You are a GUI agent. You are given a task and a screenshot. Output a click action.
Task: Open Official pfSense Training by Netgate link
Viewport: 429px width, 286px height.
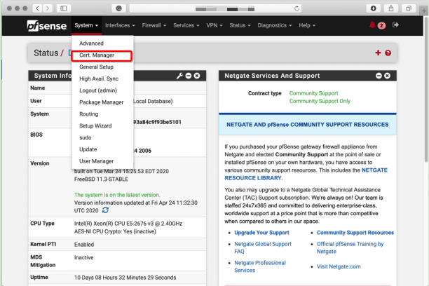pos(350,247)
